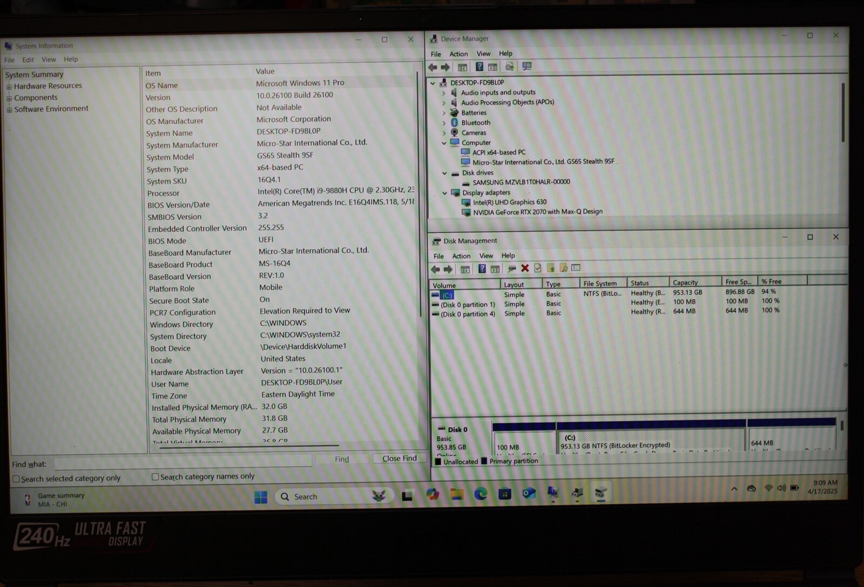Expand Components in System Information
The height and width of the screenshot is (587, 864).
click(9, 98)
